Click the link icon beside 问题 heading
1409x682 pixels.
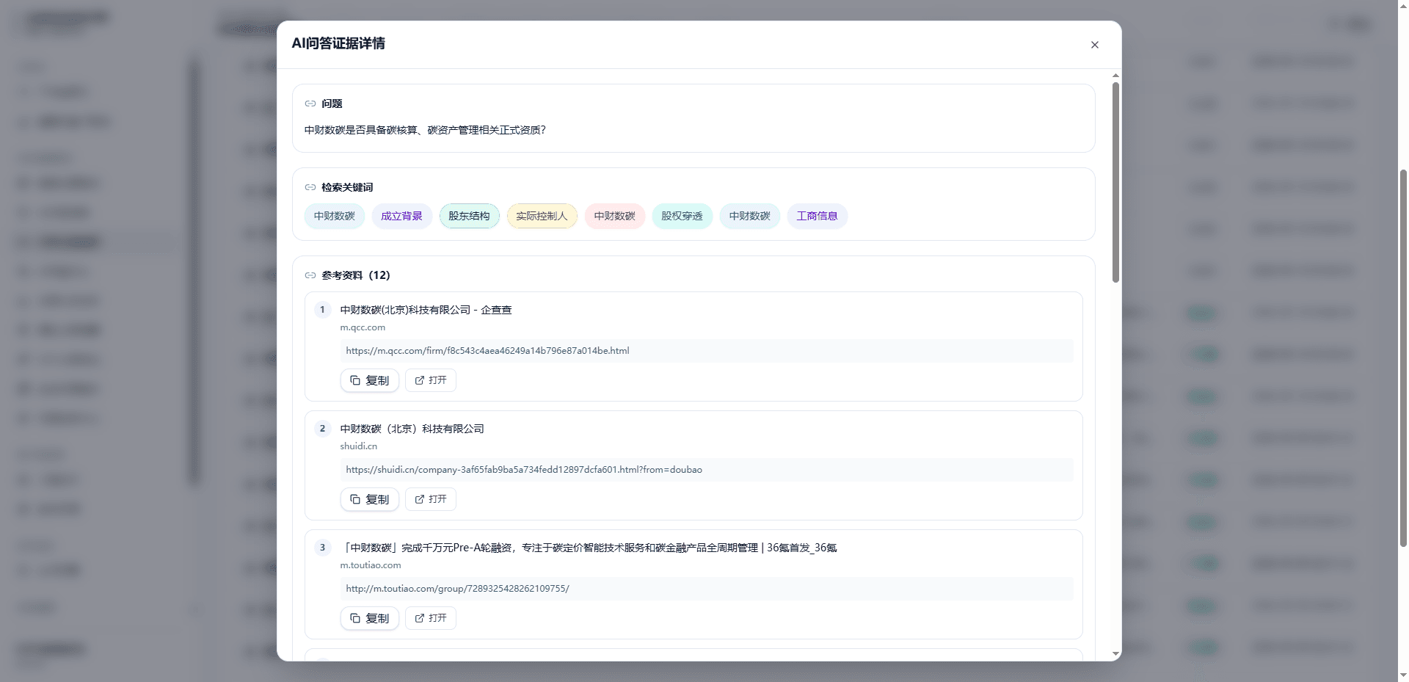click(x=310, y=104)
